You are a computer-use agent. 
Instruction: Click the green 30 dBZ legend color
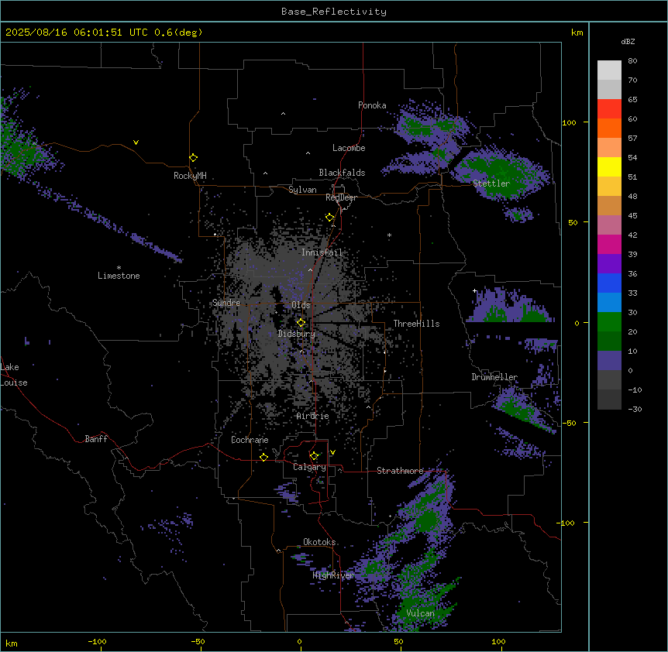coord(609,322)
